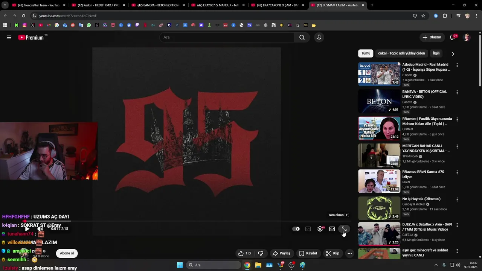Viewport: 482px width, 271px height.
Task: Open Chrome's three-dot menu
Action: tap(476, 16)
